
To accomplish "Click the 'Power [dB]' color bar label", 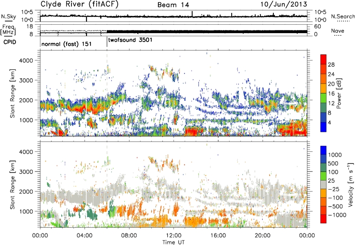I will pyautogui.click(x=339, y=93).
